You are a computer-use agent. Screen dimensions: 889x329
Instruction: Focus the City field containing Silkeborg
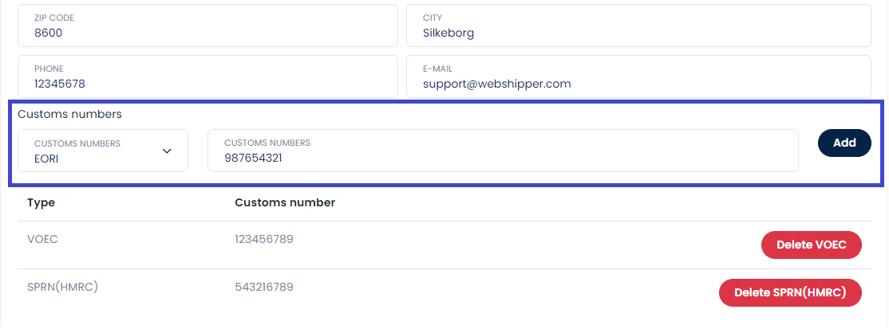coord(638,33)
